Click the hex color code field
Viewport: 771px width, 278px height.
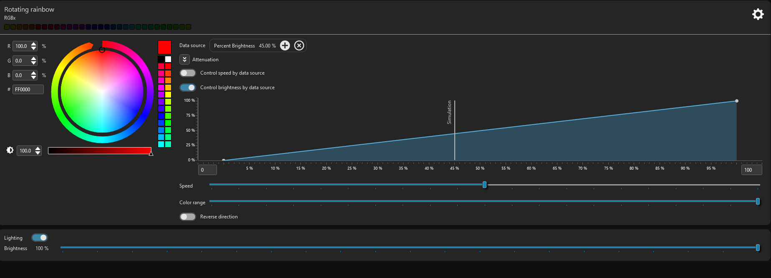[28, 90]
